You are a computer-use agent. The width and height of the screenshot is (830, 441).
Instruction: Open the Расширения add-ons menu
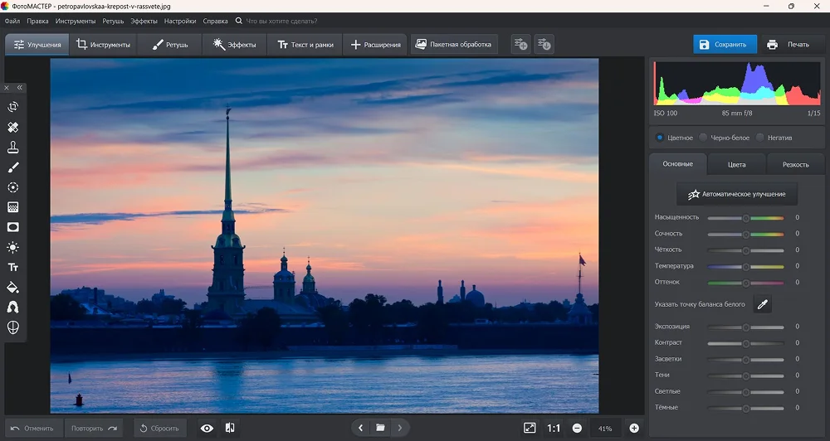[375, 45]
